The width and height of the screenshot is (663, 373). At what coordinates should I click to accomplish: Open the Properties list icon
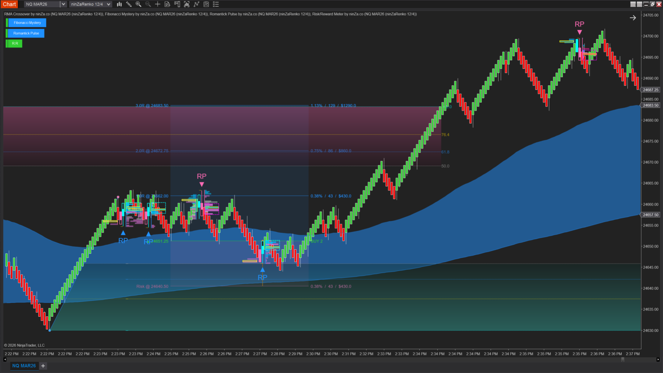(216, 4)
